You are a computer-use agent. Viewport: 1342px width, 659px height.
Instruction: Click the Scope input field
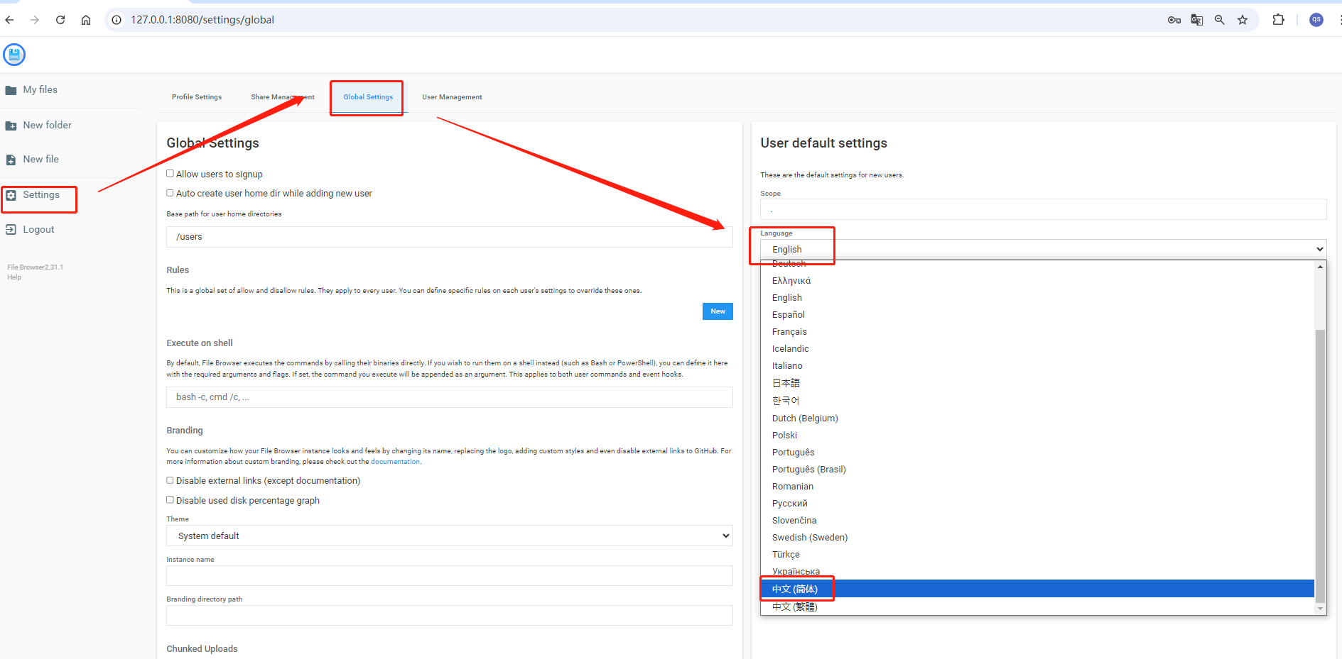(x=1043, y=209)
